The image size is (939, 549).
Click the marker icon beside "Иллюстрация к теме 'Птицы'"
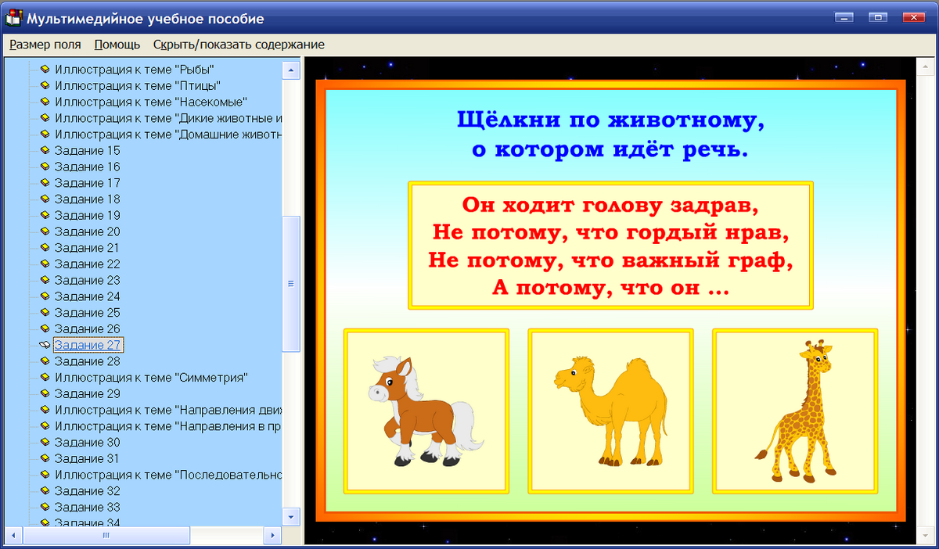(45, 85)
